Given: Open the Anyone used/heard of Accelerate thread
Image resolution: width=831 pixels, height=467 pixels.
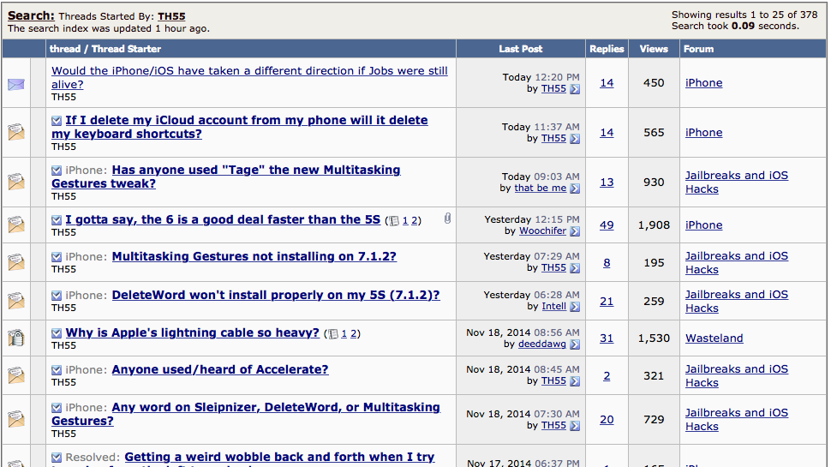Looking at the screenshot, I should (220, 369).
